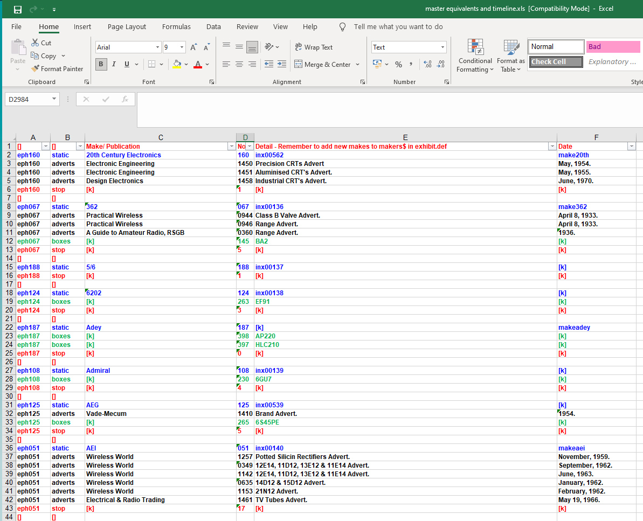Decrease the cell indent

point(269,64)
